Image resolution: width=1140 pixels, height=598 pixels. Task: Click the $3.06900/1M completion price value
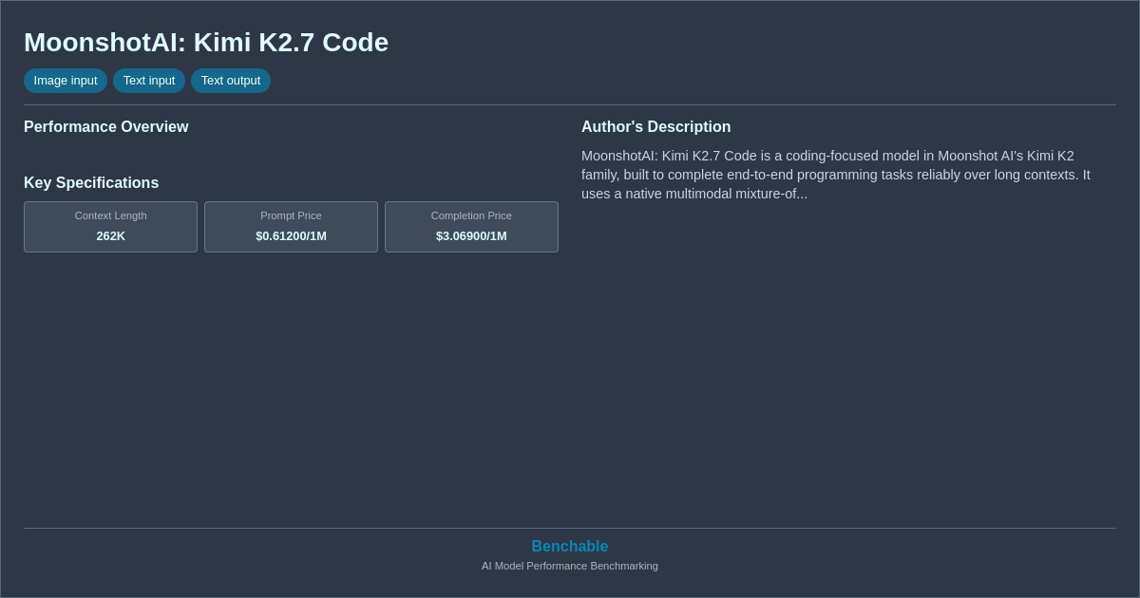pos(471,236)
